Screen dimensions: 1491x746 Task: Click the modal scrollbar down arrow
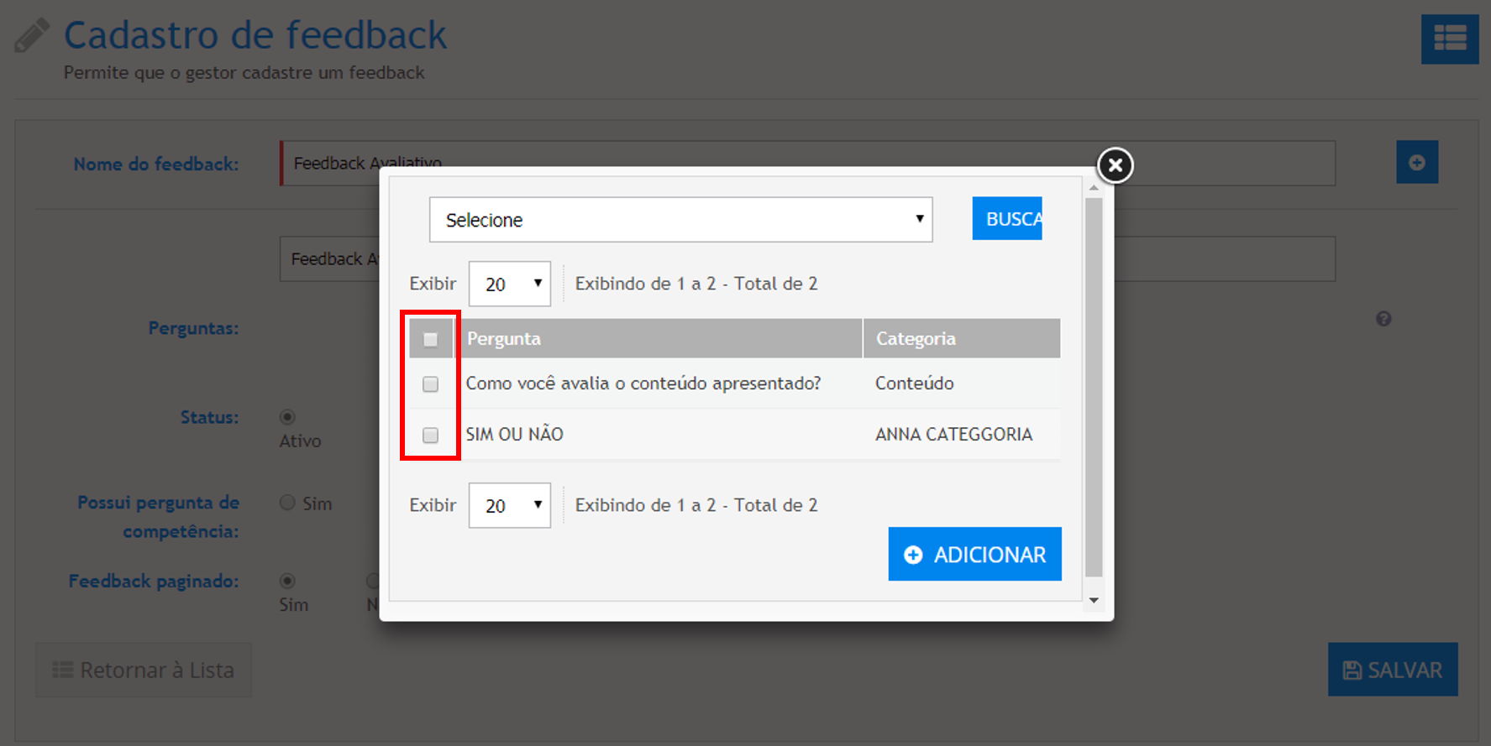(x=1094, y=600)
